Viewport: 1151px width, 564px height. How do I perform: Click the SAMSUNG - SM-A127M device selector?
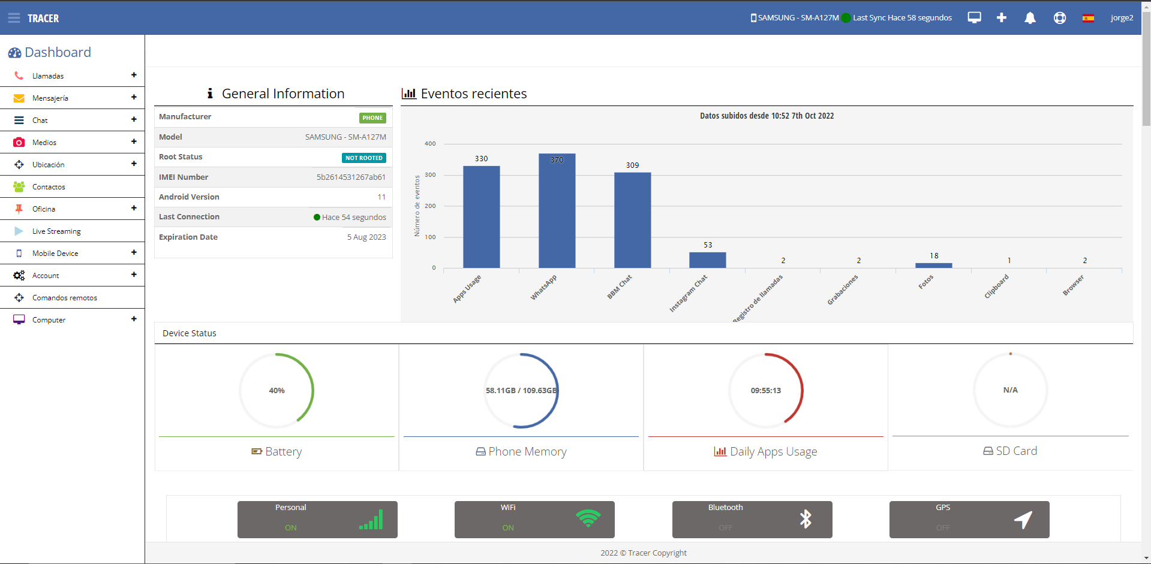(795, 18)
